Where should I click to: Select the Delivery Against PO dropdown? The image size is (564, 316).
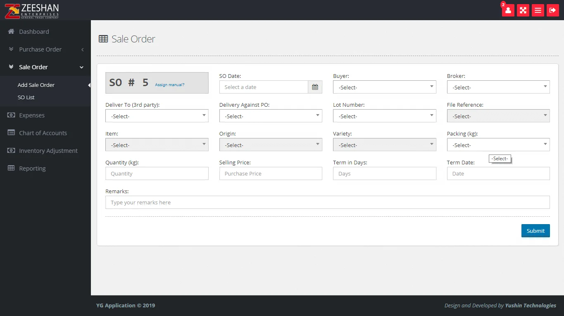pos(270,116)
